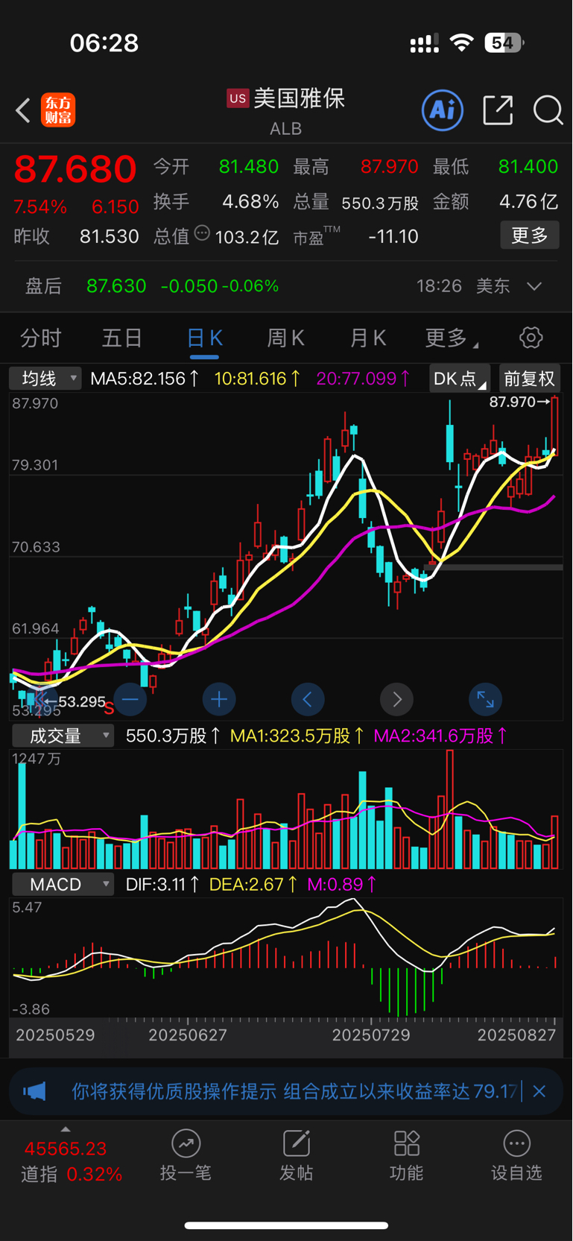
Task: Switch to 分时 tab
Action: coord(40,338)
